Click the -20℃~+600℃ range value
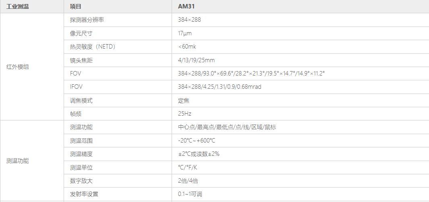 coord(197,141)
